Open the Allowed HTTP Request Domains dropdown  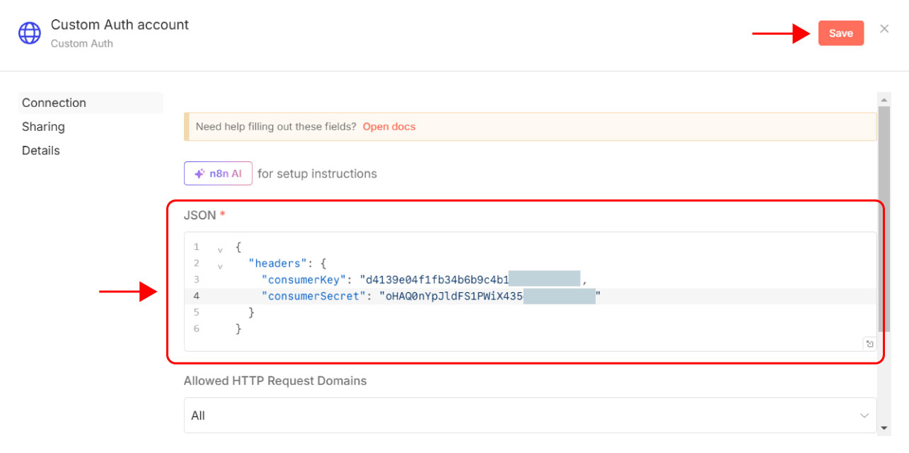coord(529,415)
